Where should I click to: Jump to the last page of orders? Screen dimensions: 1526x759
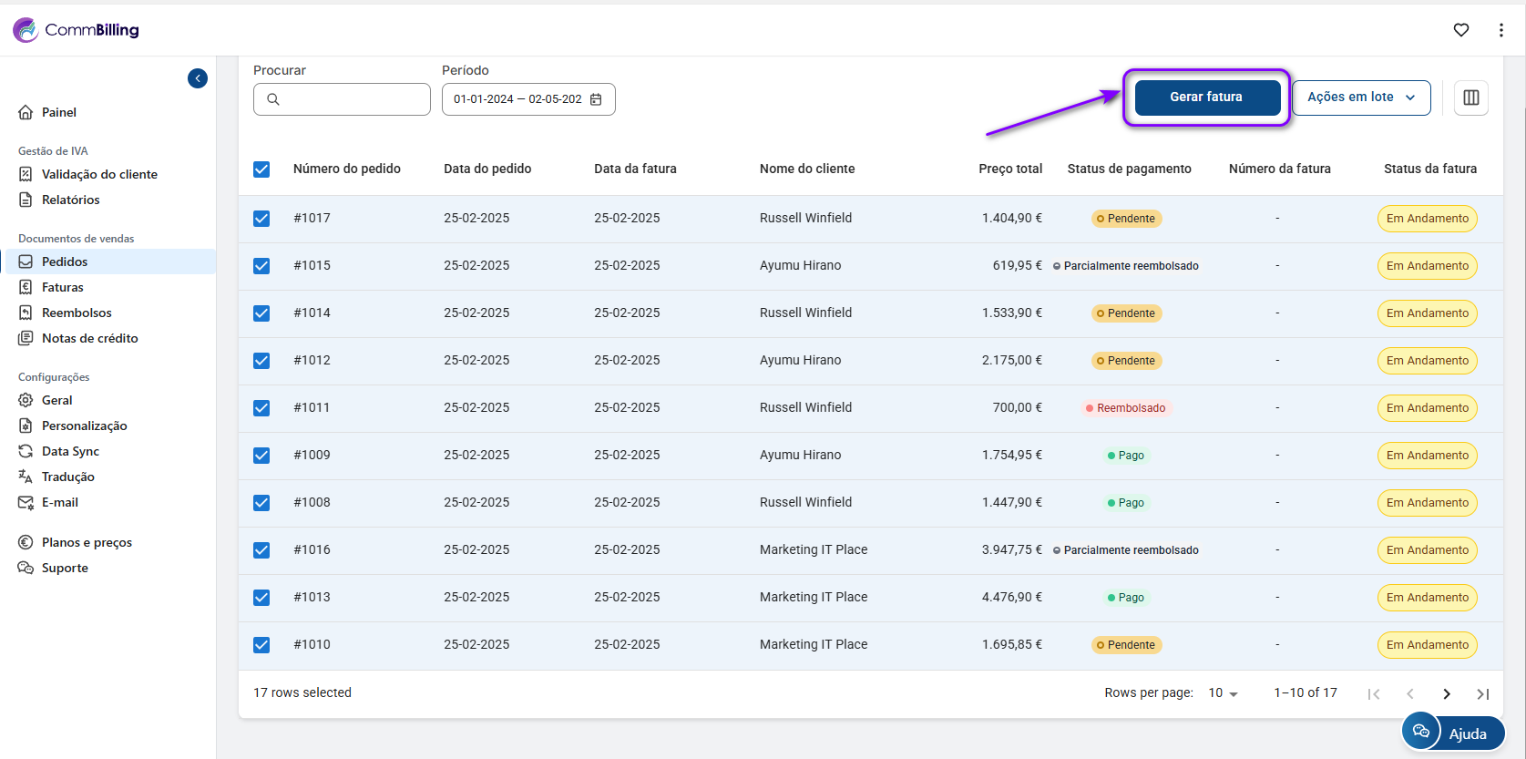1482,694
